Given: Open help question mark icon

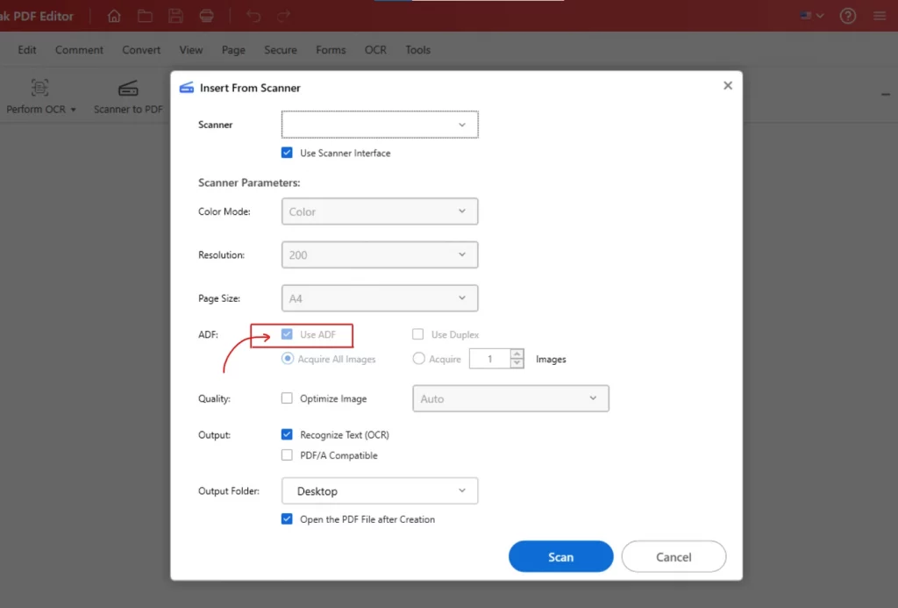Looking at the screenshot, I should pos(848,16).
